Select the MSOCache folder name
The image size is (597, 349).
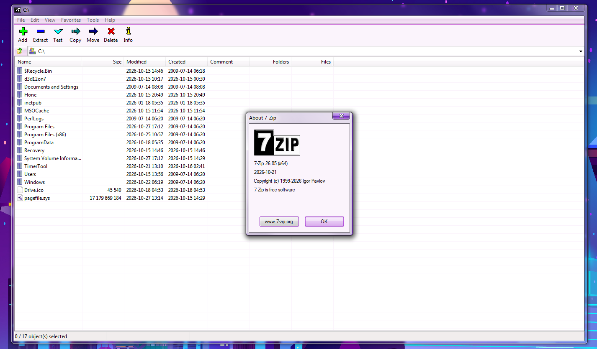click(x=36, y=110)
